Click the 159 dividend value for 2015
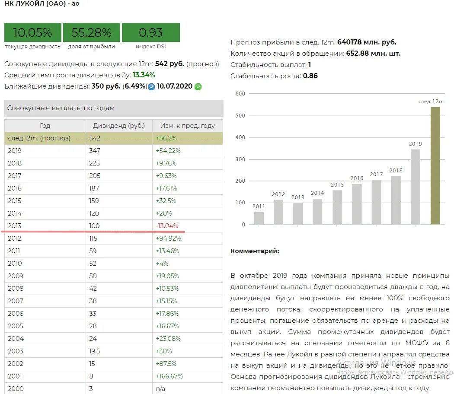 (94, 201)
